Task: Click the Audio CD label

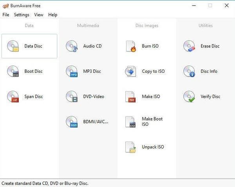Action: (92, 46)
